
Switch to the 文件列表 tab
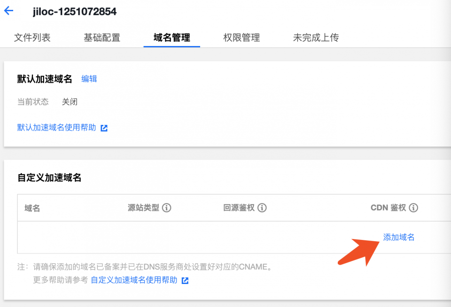click(x=32, y=38)
